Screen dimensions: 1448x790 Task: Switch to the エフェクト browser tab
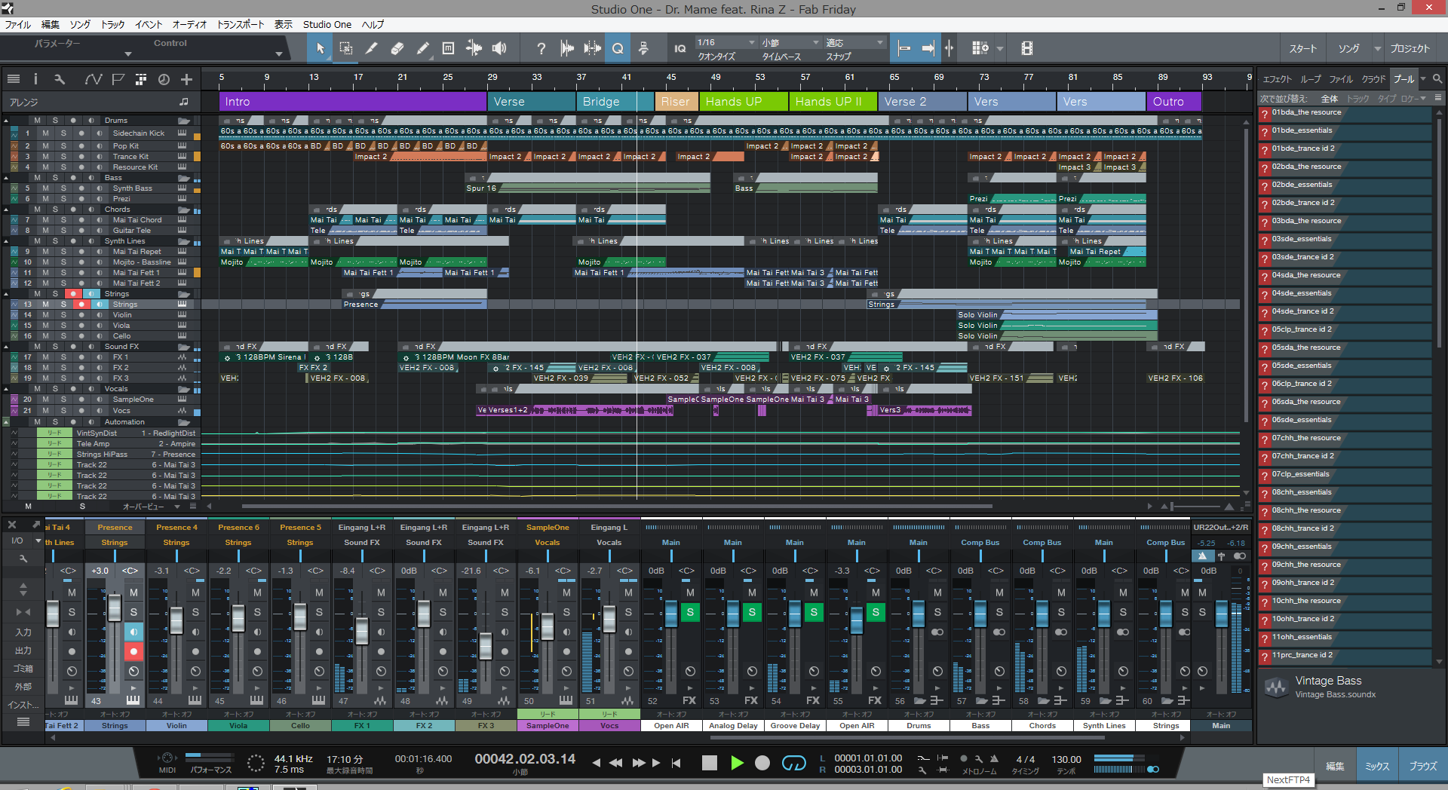(1277, 78)
